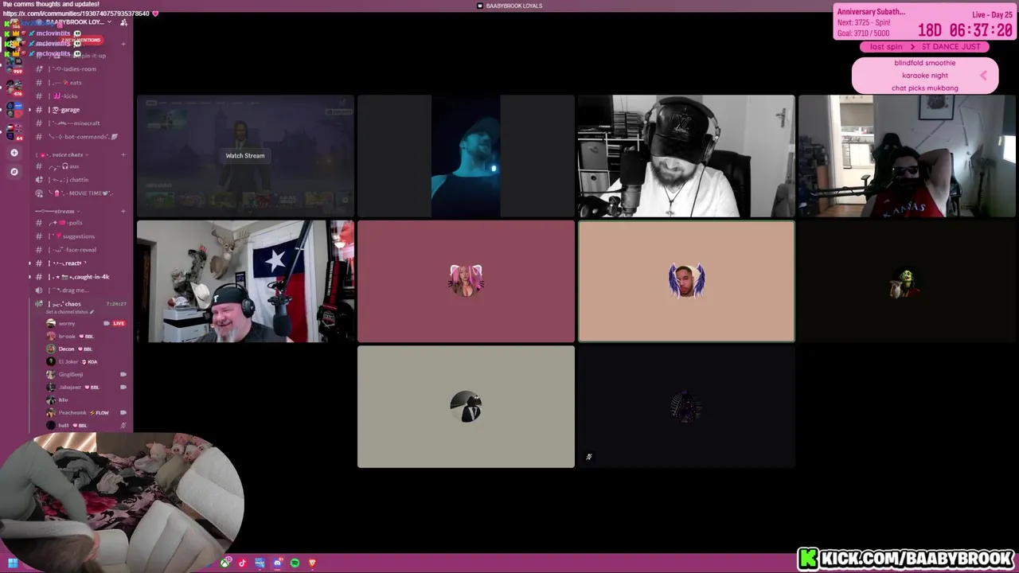Open Brave browser from the taskbar
The image size is (1019, 573).
pos(312,563)
